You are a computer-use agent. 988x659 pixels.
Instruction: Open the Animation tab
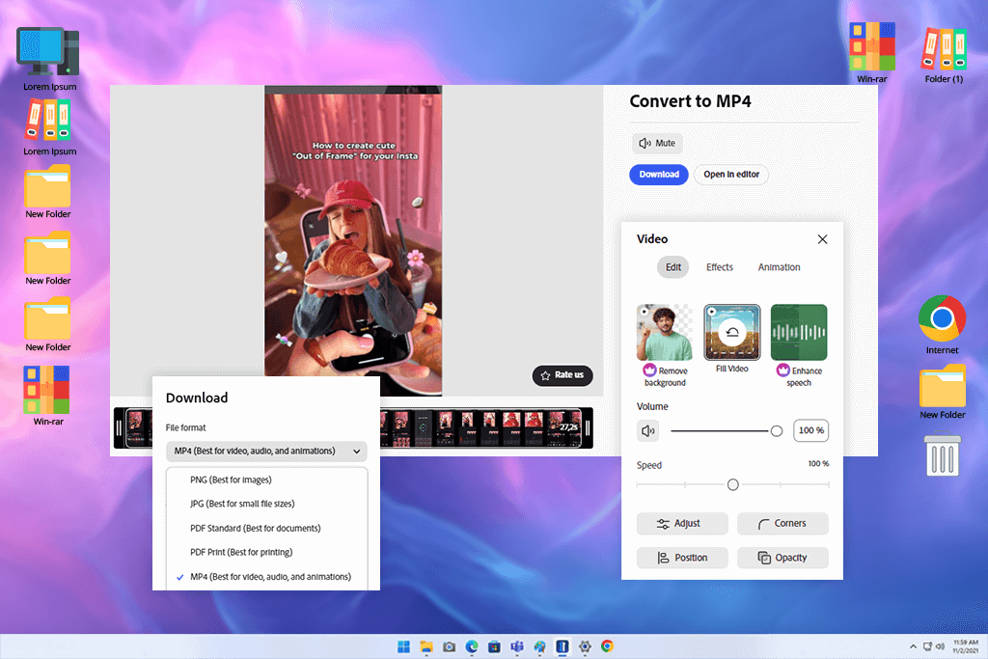[x=779, y=267]
